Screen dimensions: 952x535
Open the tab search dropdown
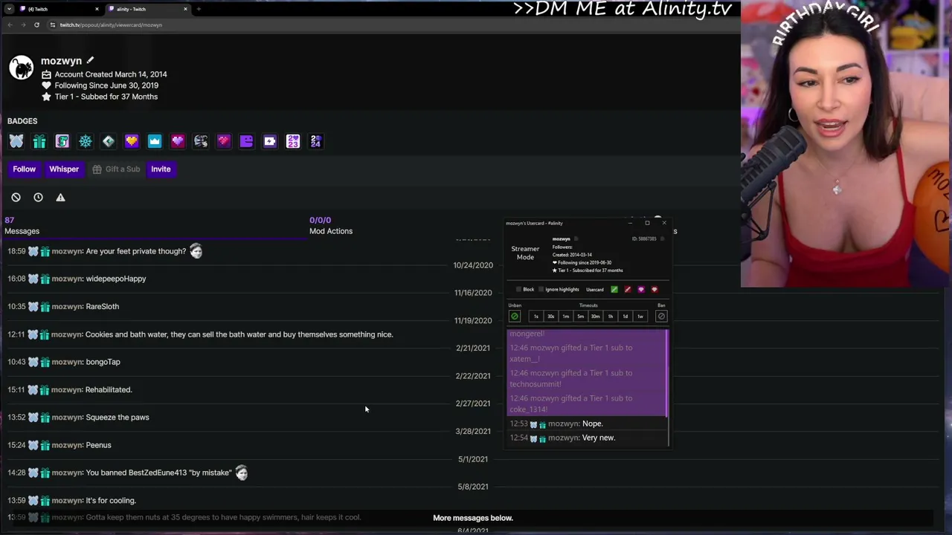click(x=10, y=9)
